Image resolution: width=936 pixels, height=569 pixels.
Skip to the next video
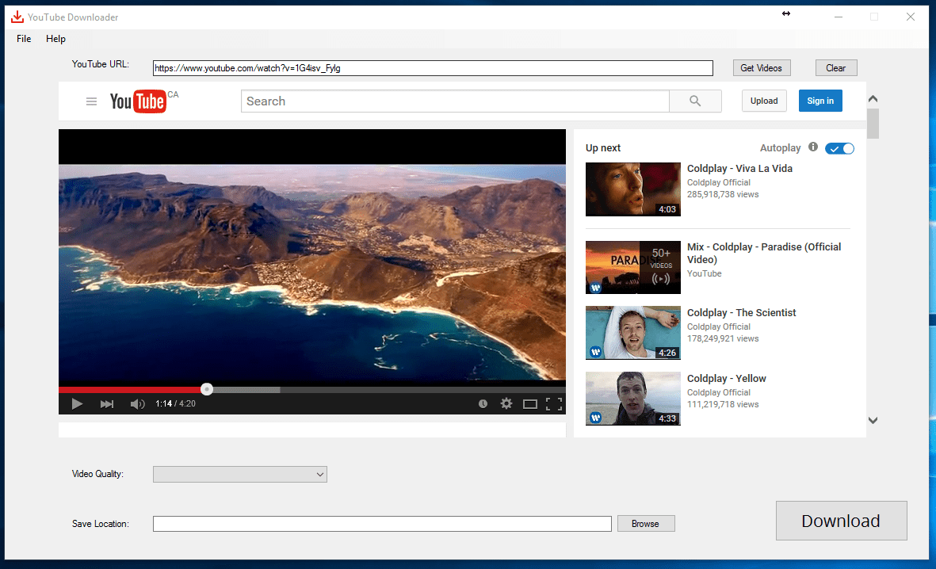click(x=106, y=403)
